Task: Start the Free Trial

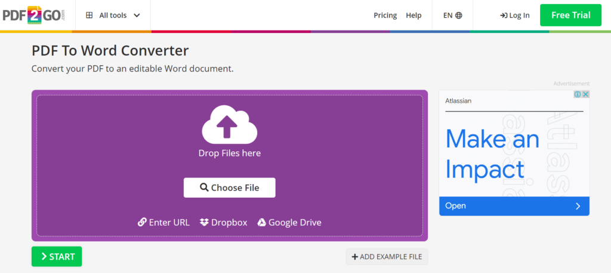Action: pyautogui.click(x=570, y=15)
